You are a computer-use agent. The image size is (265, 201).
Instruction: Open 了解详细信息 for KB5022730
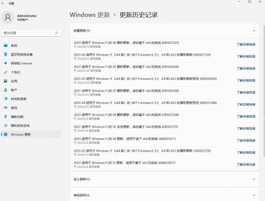[x=246, y=153]
